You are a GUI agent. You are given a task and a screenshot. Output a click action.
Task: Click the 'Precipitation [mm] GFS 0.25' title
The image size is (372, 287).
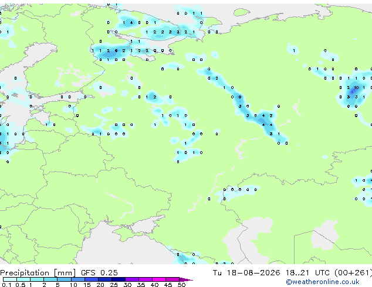(x=59, y=273)
